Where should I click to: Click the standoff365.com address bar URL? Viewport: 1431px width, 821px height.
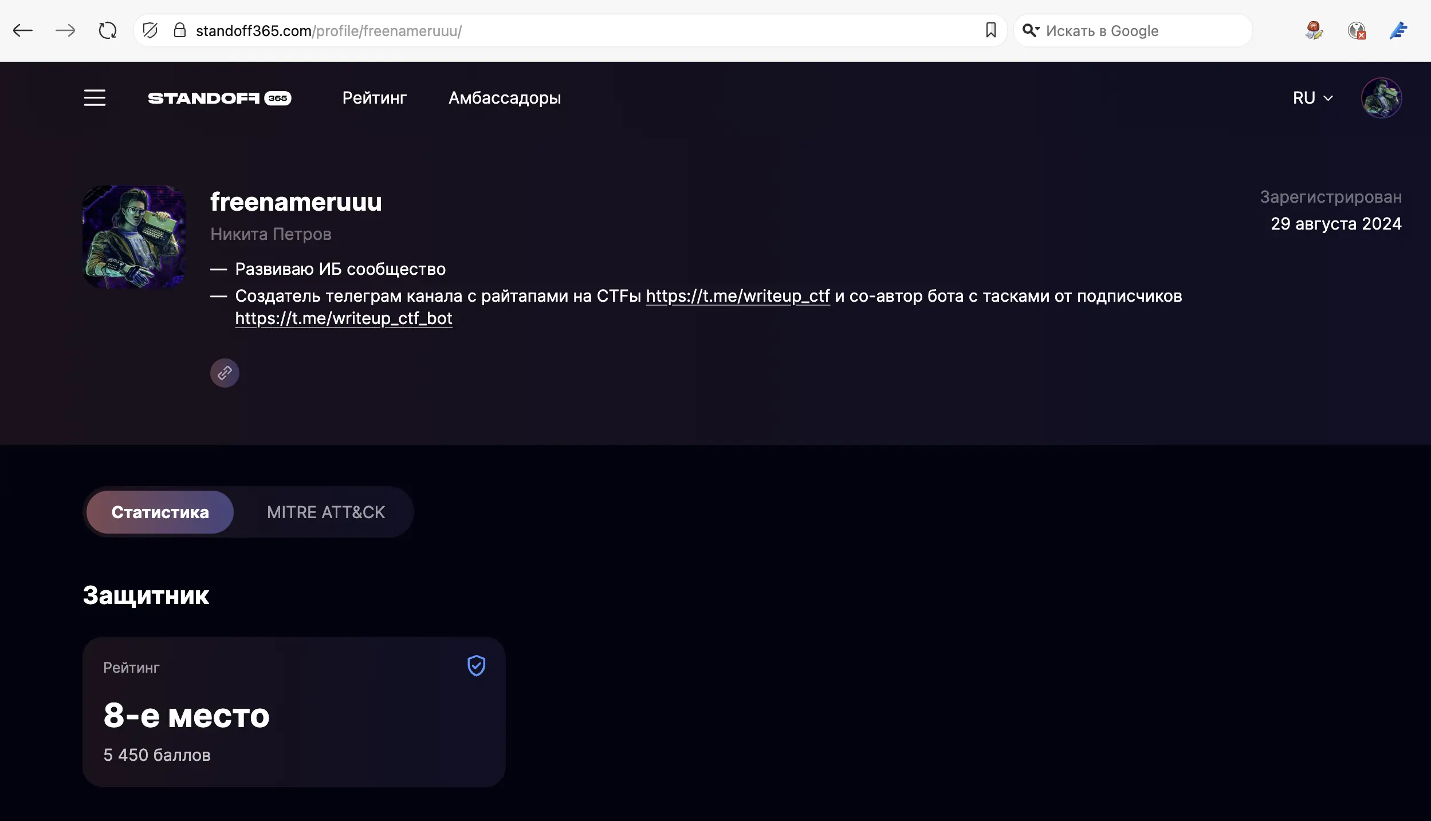tap(329, 31)
